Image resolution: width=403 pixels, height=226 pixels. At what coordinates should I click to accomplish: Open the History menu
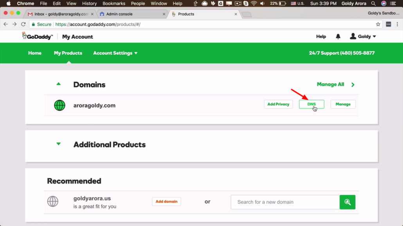pyautogui.click(x=90, y=4)
